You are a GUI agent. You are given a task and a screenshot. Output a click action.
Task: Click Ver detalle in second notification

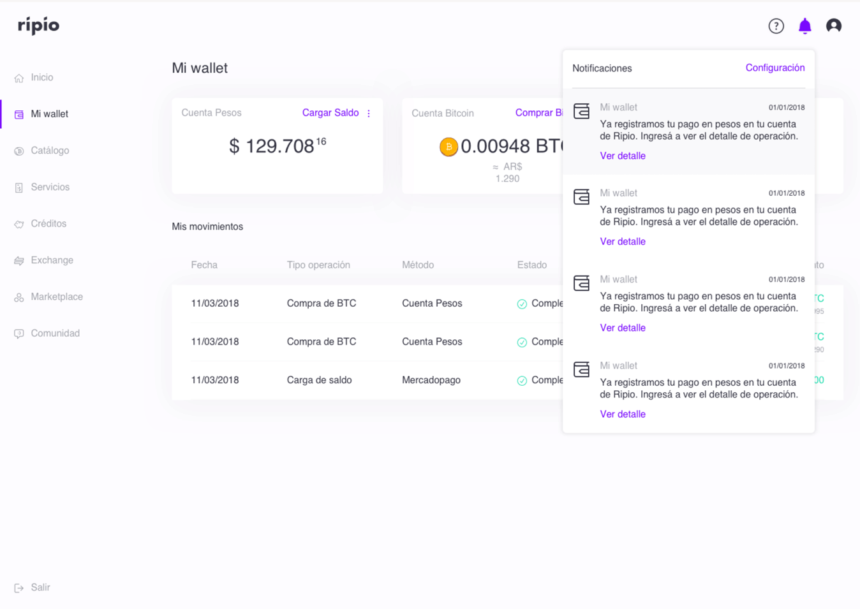[623, 242]
